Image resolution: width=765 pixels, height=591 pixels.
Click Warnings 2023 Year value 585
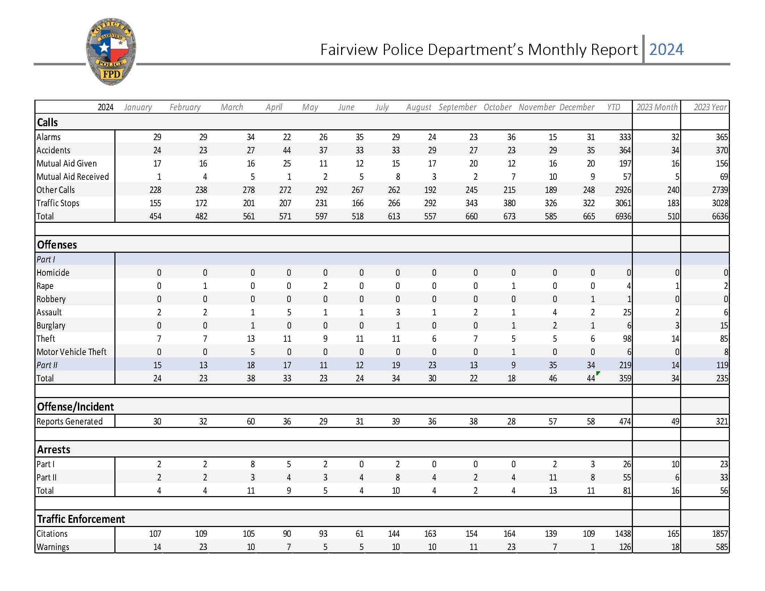722,547
